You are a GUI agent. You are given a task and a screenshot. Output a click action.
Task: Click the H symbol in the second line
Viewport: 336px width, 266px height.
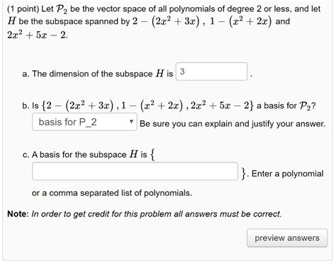coord(11,21)
